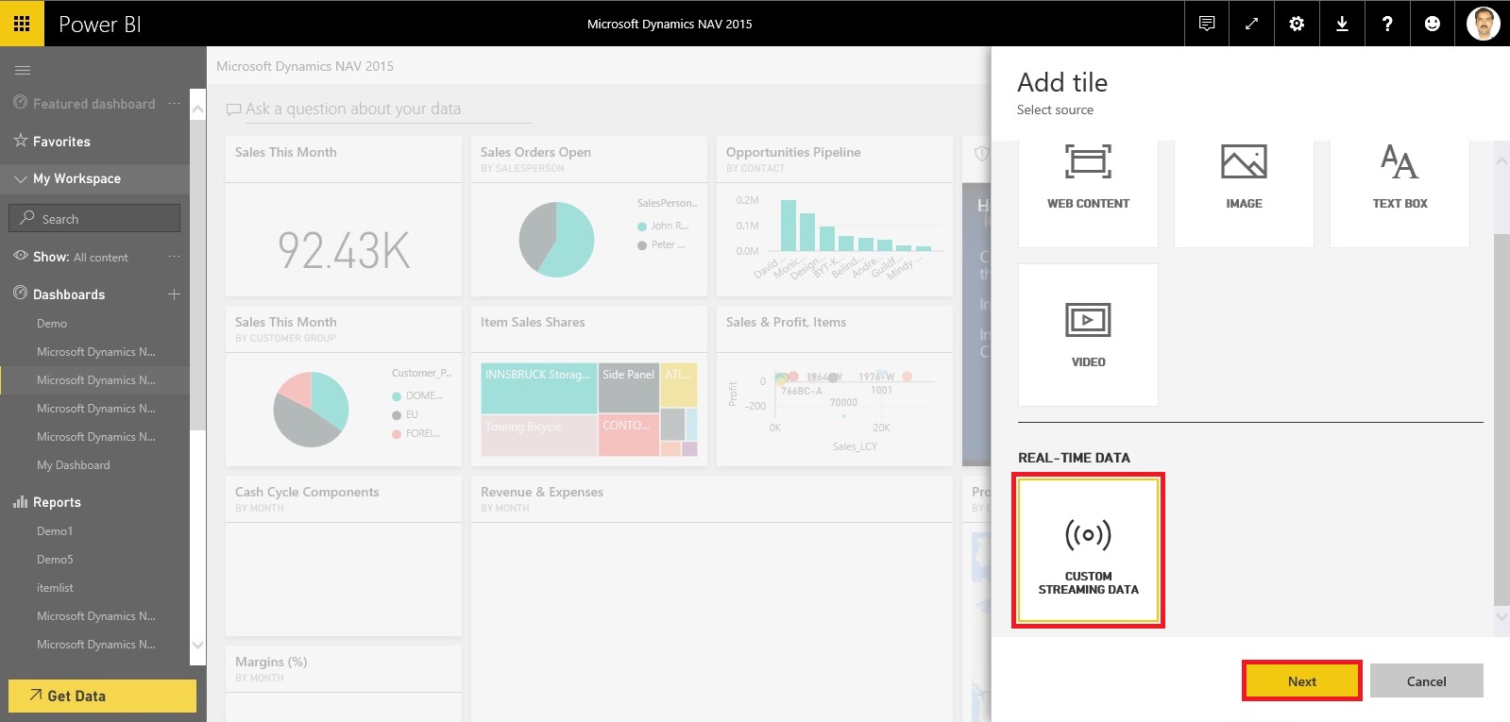The width and height of the screenshot is (1510, 722).
Task: Click the workspace Search field
Action: coord(94,219)
